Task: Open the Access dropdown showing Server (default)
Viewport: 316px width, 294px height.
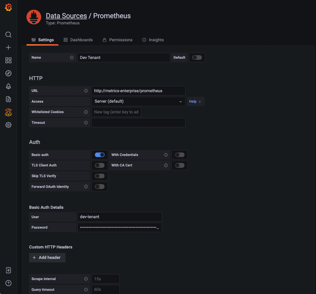Action: [x=138, y=101]
